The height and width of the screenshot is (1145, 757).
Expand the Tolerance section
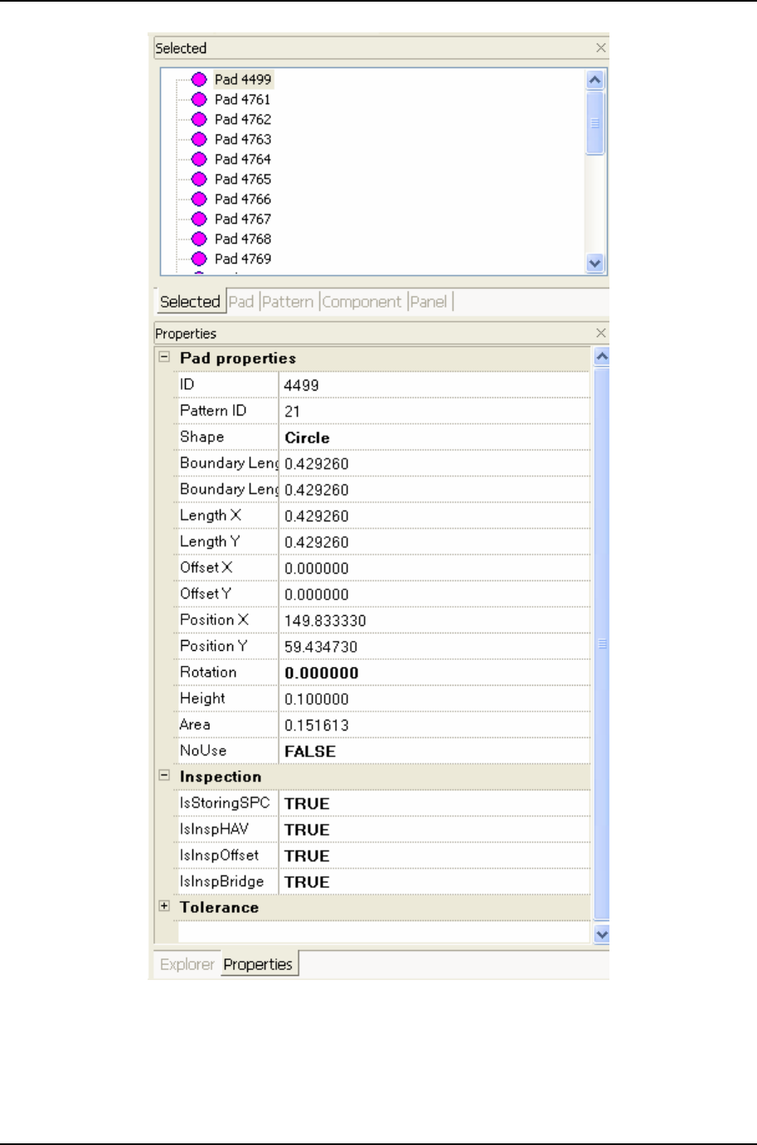(164, 906)
